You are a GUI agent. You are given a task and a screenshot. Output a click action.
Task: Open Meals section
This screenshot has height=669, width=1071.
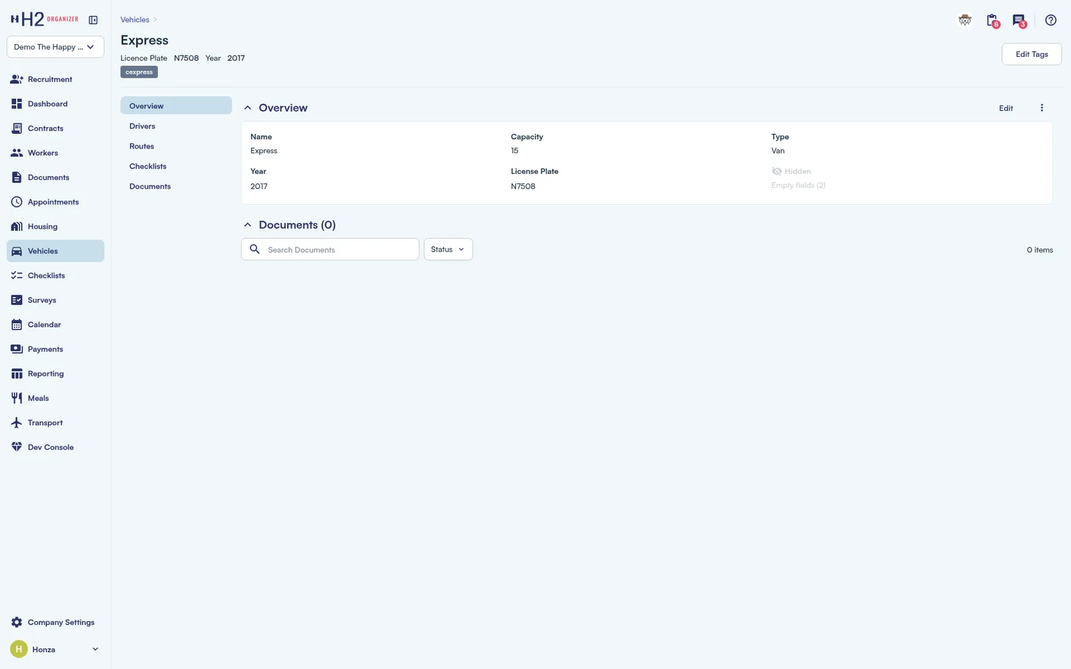click(x=56, y=398)
